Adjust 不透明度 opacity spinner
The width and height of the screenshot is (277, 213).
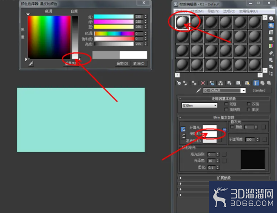pyautogui.click(x=258, y=139)
